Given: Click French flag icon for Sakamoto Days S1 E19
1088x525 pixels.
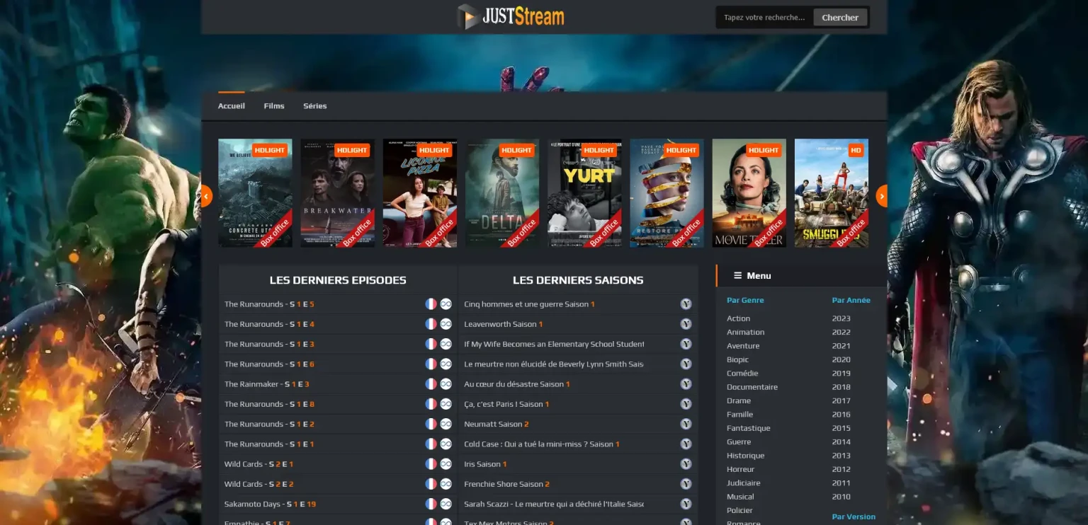Looking at the screenshot, I should coord(431,504).
